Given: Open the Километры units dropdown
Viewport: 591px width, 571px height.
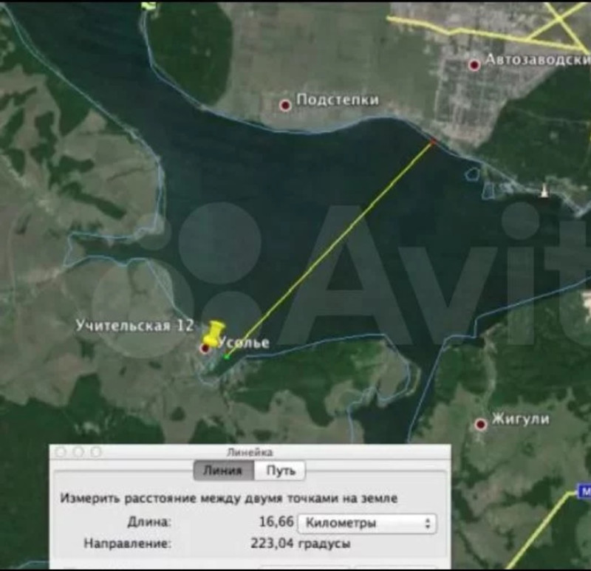Looking at the screenshot, I should (x=366, y=523).
